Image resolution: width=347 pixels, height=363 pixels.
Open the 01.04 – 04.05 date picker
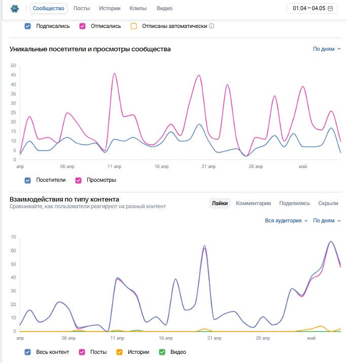(x=312, y=8)
